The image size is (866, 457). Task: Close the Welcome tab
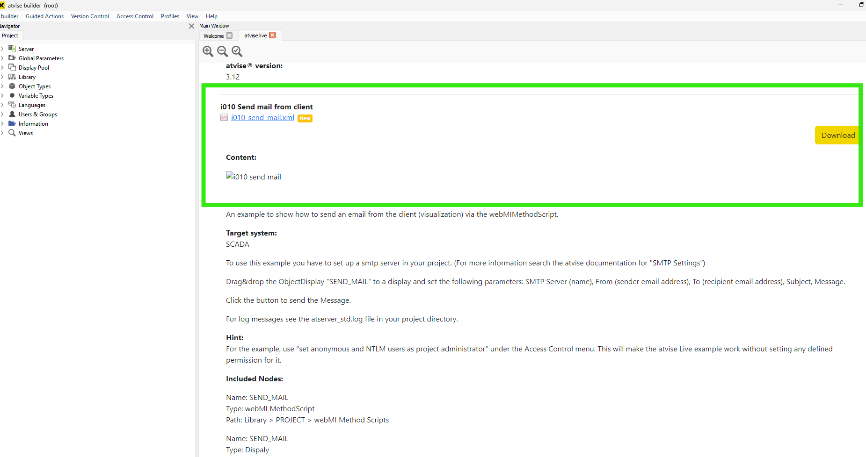coord(229,36)
